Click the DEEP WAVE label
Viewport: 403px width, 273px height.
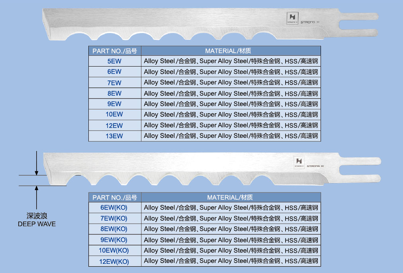point(37,224)
